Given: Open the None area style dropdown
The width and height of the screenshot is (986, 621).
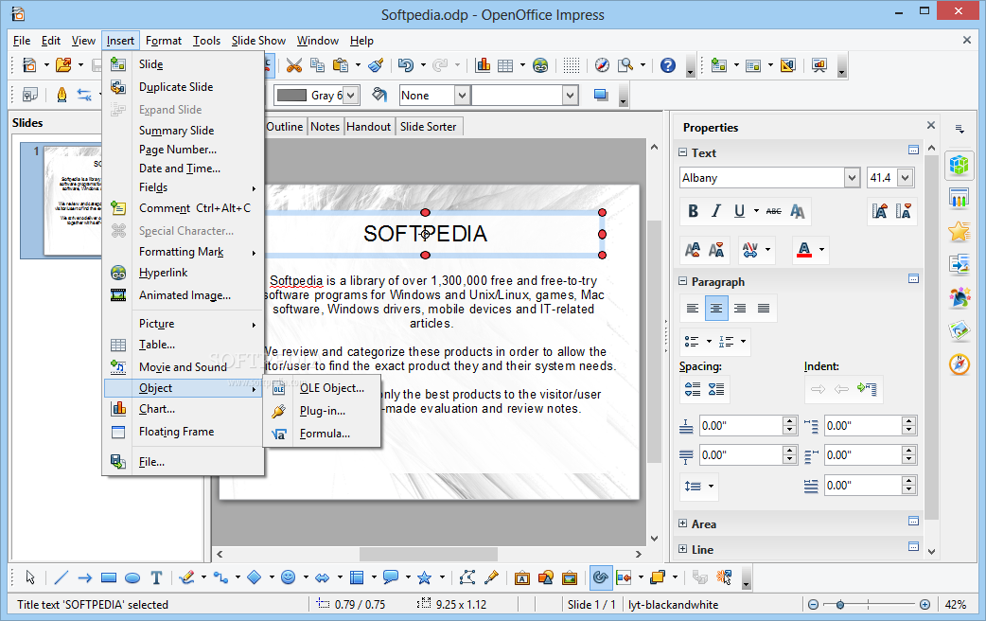Looking at the screenshot, I should pyautogui.click(x=462, y=96).
